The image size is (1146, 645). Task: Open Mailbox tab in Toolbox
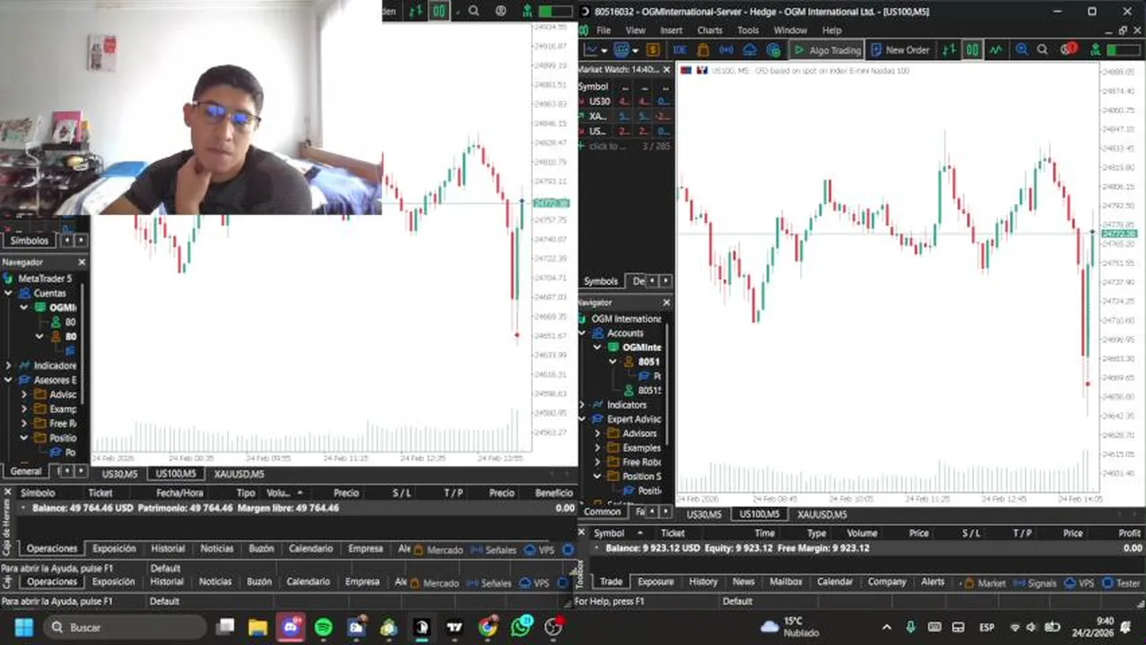(x=786, y=582)
